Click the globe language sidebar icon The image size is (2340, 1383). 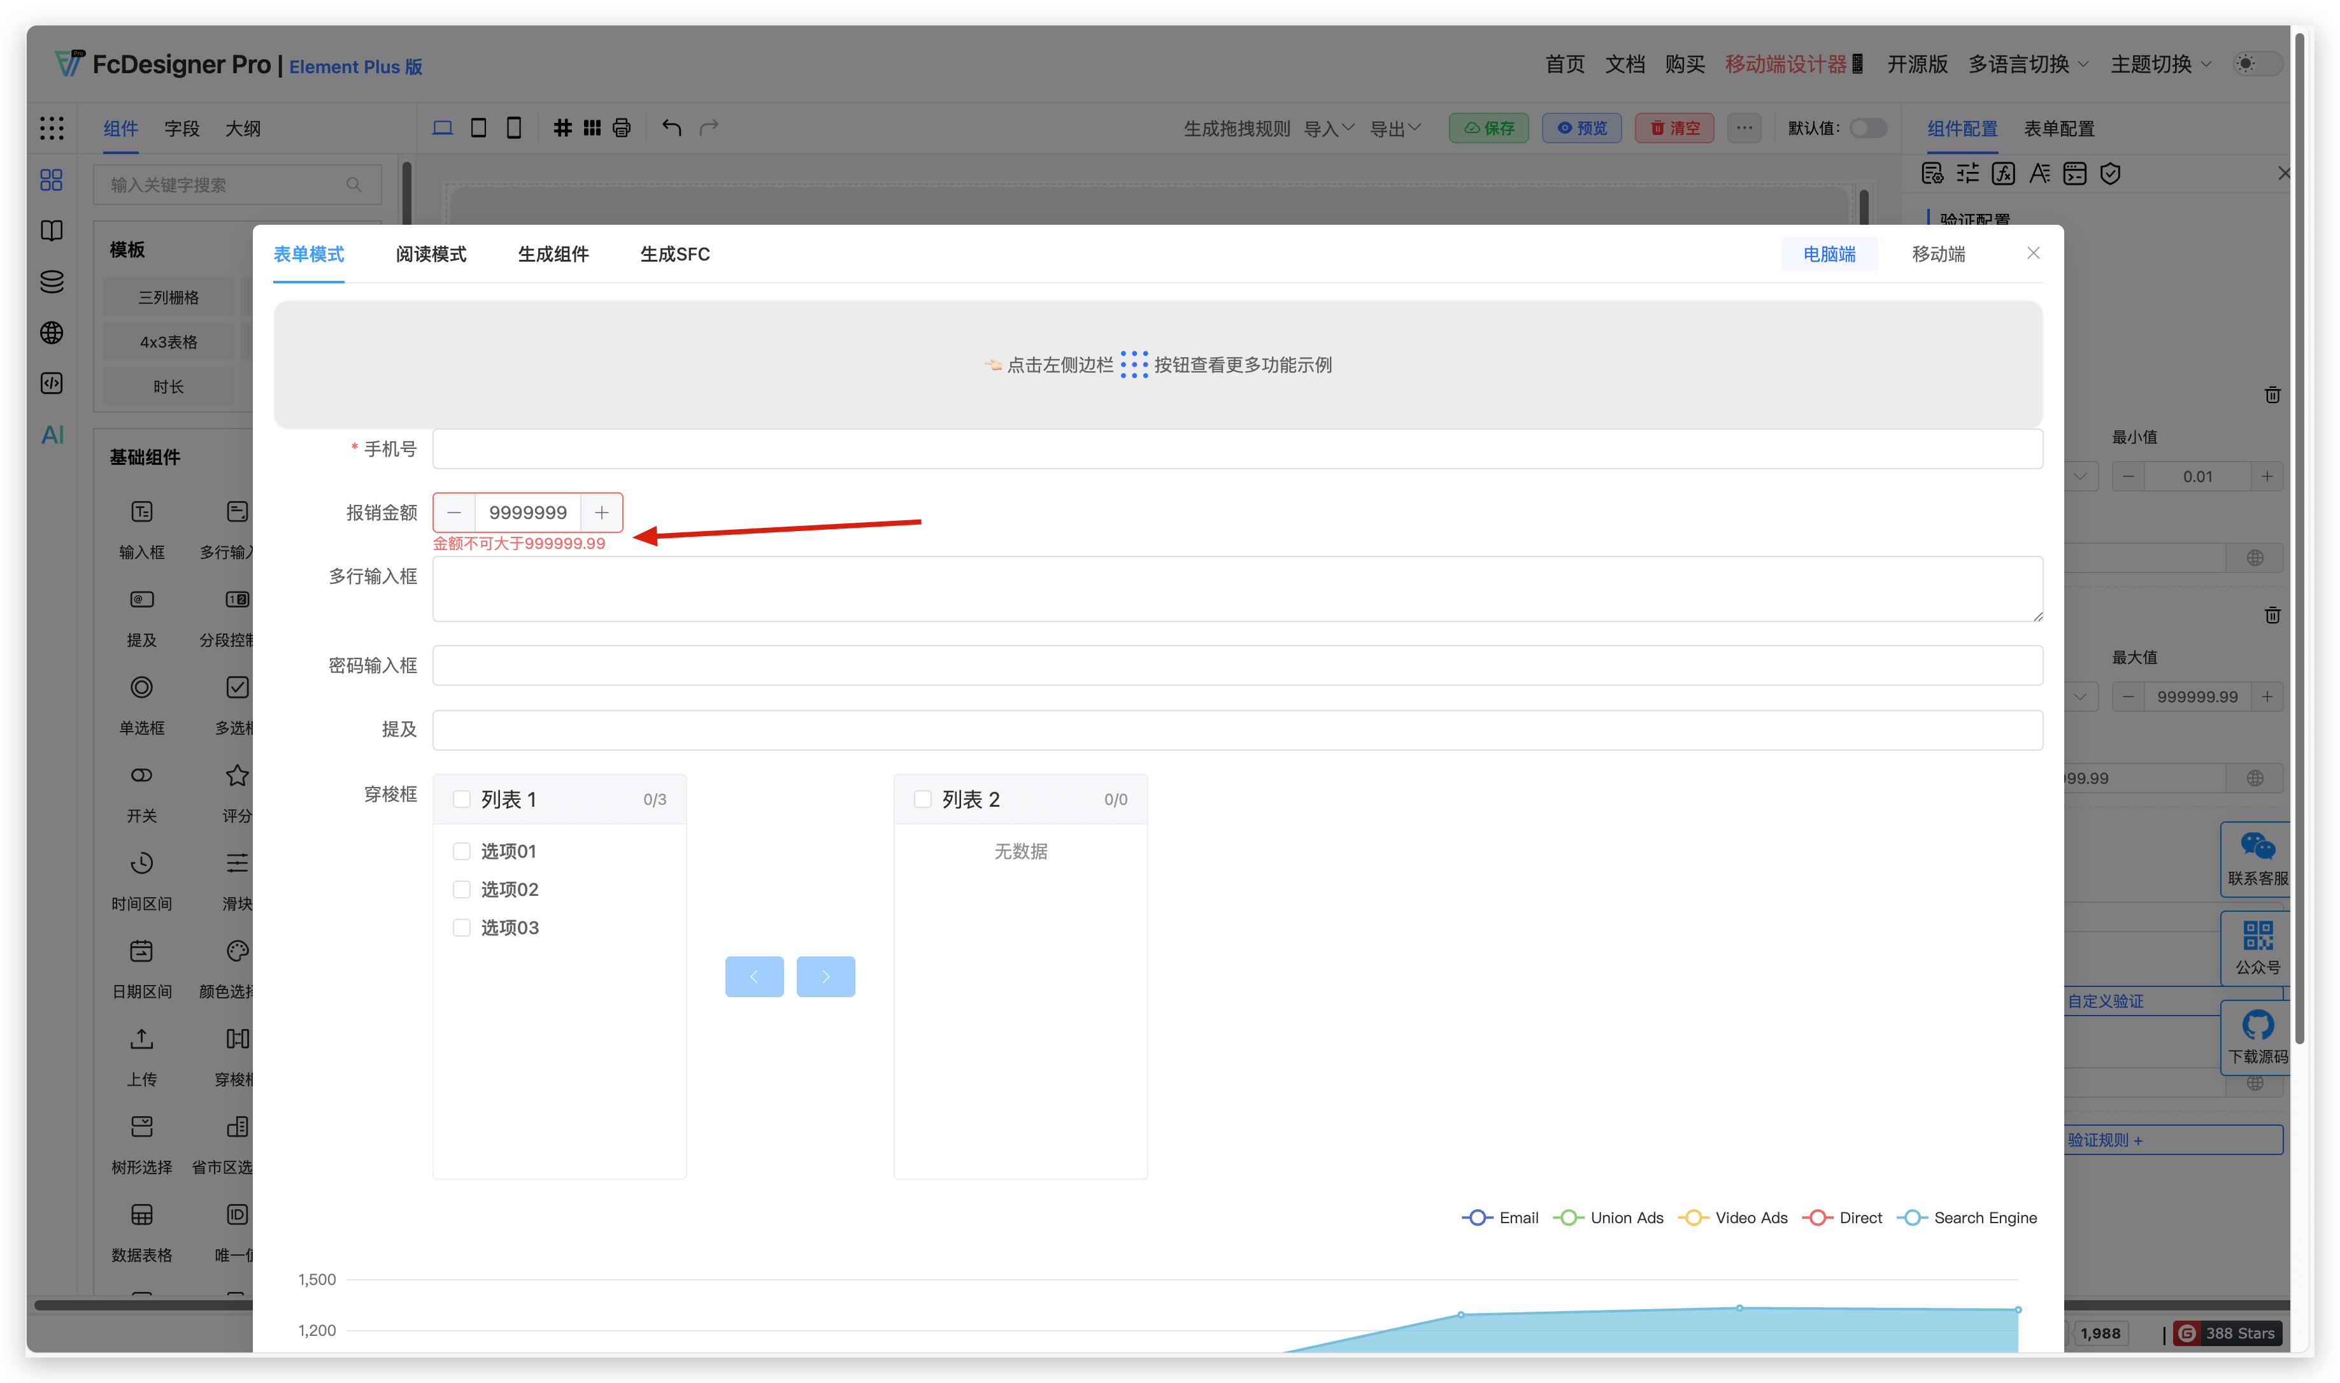(52, 333)
